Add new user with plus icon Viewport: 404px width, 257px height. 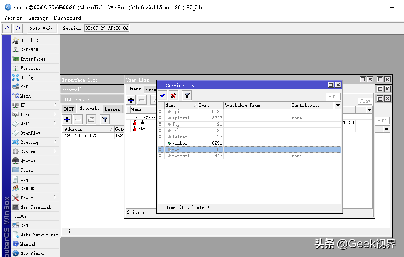tap(131, 100)
